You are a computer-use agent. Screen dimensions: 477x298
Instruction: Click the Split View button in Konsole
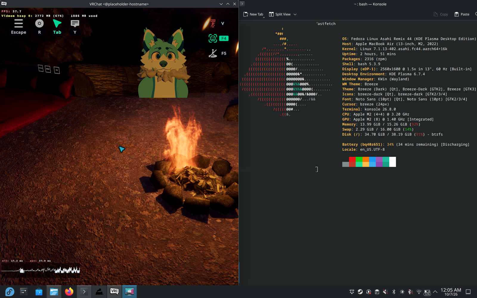point(280,14)
